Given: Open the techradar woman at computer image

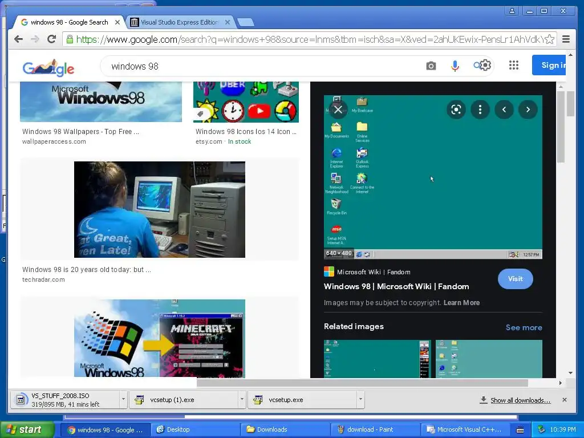Looking at the screenshot, I should [160, 209].
